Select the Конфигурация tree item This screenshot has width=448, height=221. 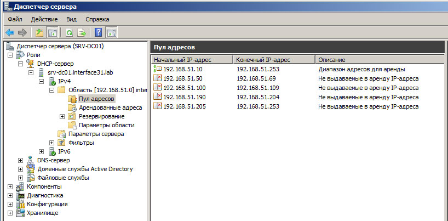coord(47,205)
